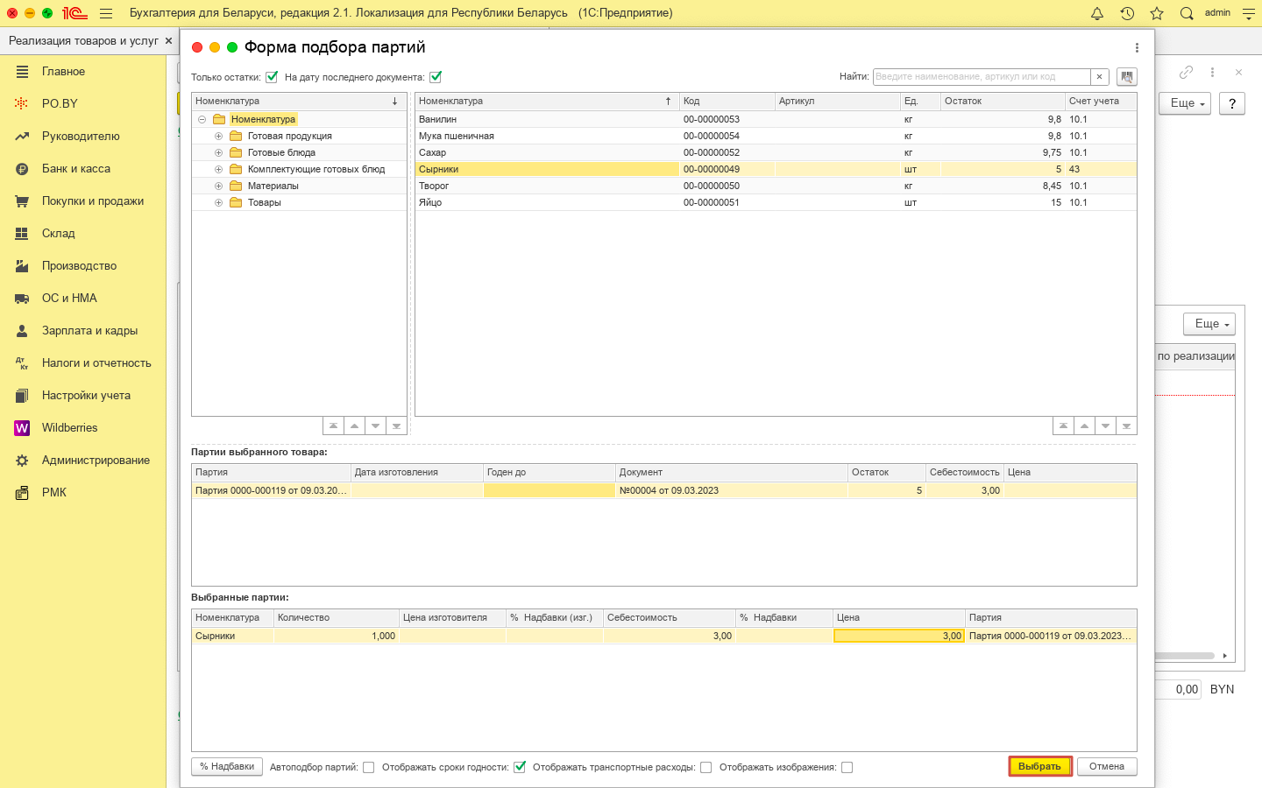
Task: Enable the 'Автоподбор партий' checkbox
Action: click(x=369, y=768)
